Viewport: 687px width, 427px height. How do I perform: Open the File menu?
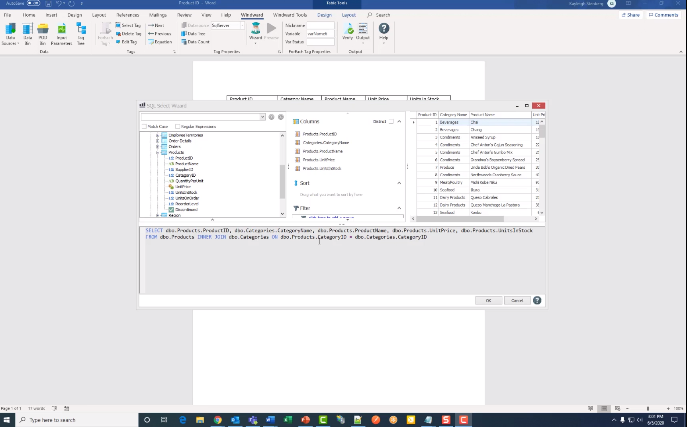click(x=8, y=15)
